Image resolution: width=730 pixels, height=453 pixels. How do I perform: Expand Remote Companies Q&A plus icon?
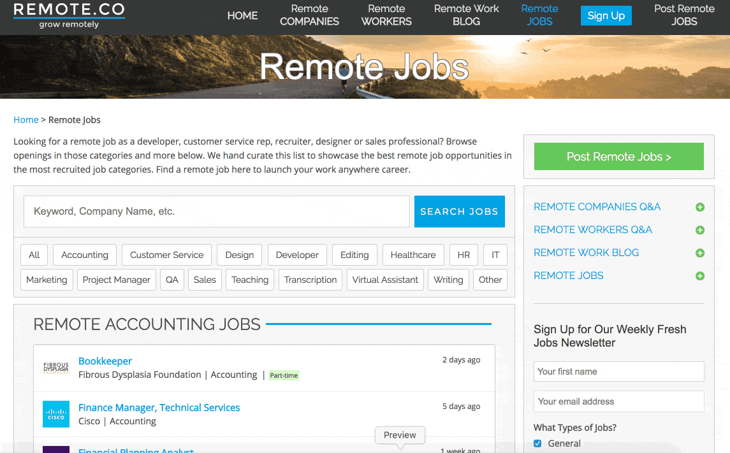pyautogui.click(x=699, y=207)
